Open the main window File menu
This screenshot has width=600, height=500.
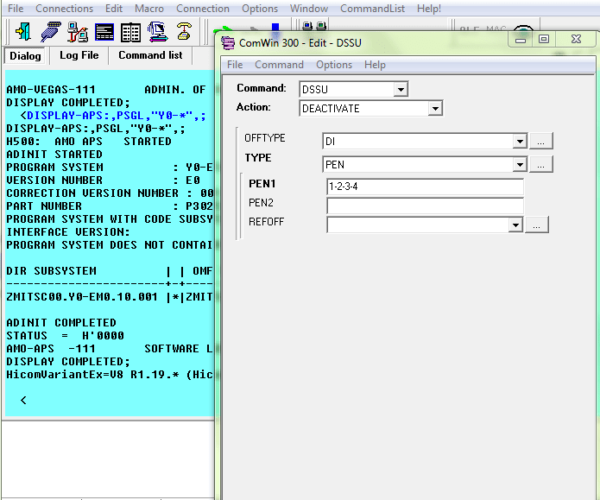click(16, 9)
